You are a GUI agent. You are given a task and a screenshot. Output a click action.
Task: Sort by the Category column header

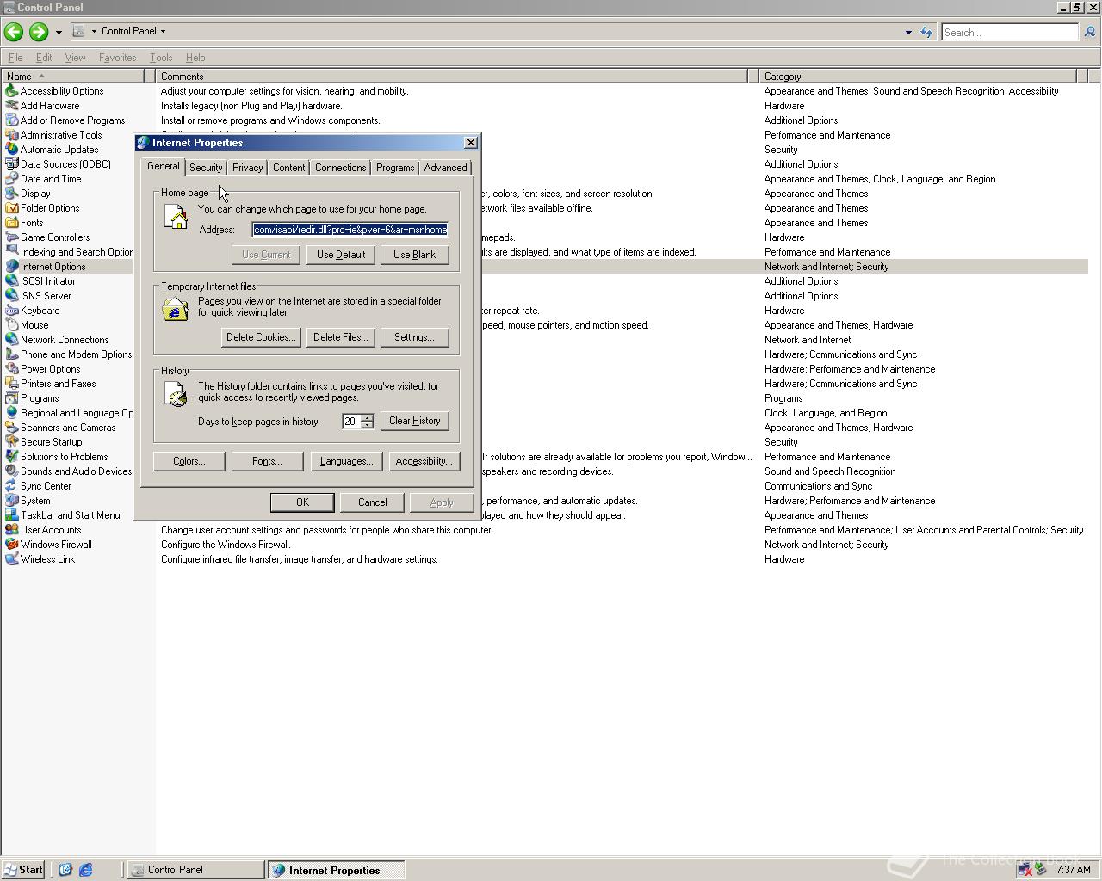click(917, 77)
